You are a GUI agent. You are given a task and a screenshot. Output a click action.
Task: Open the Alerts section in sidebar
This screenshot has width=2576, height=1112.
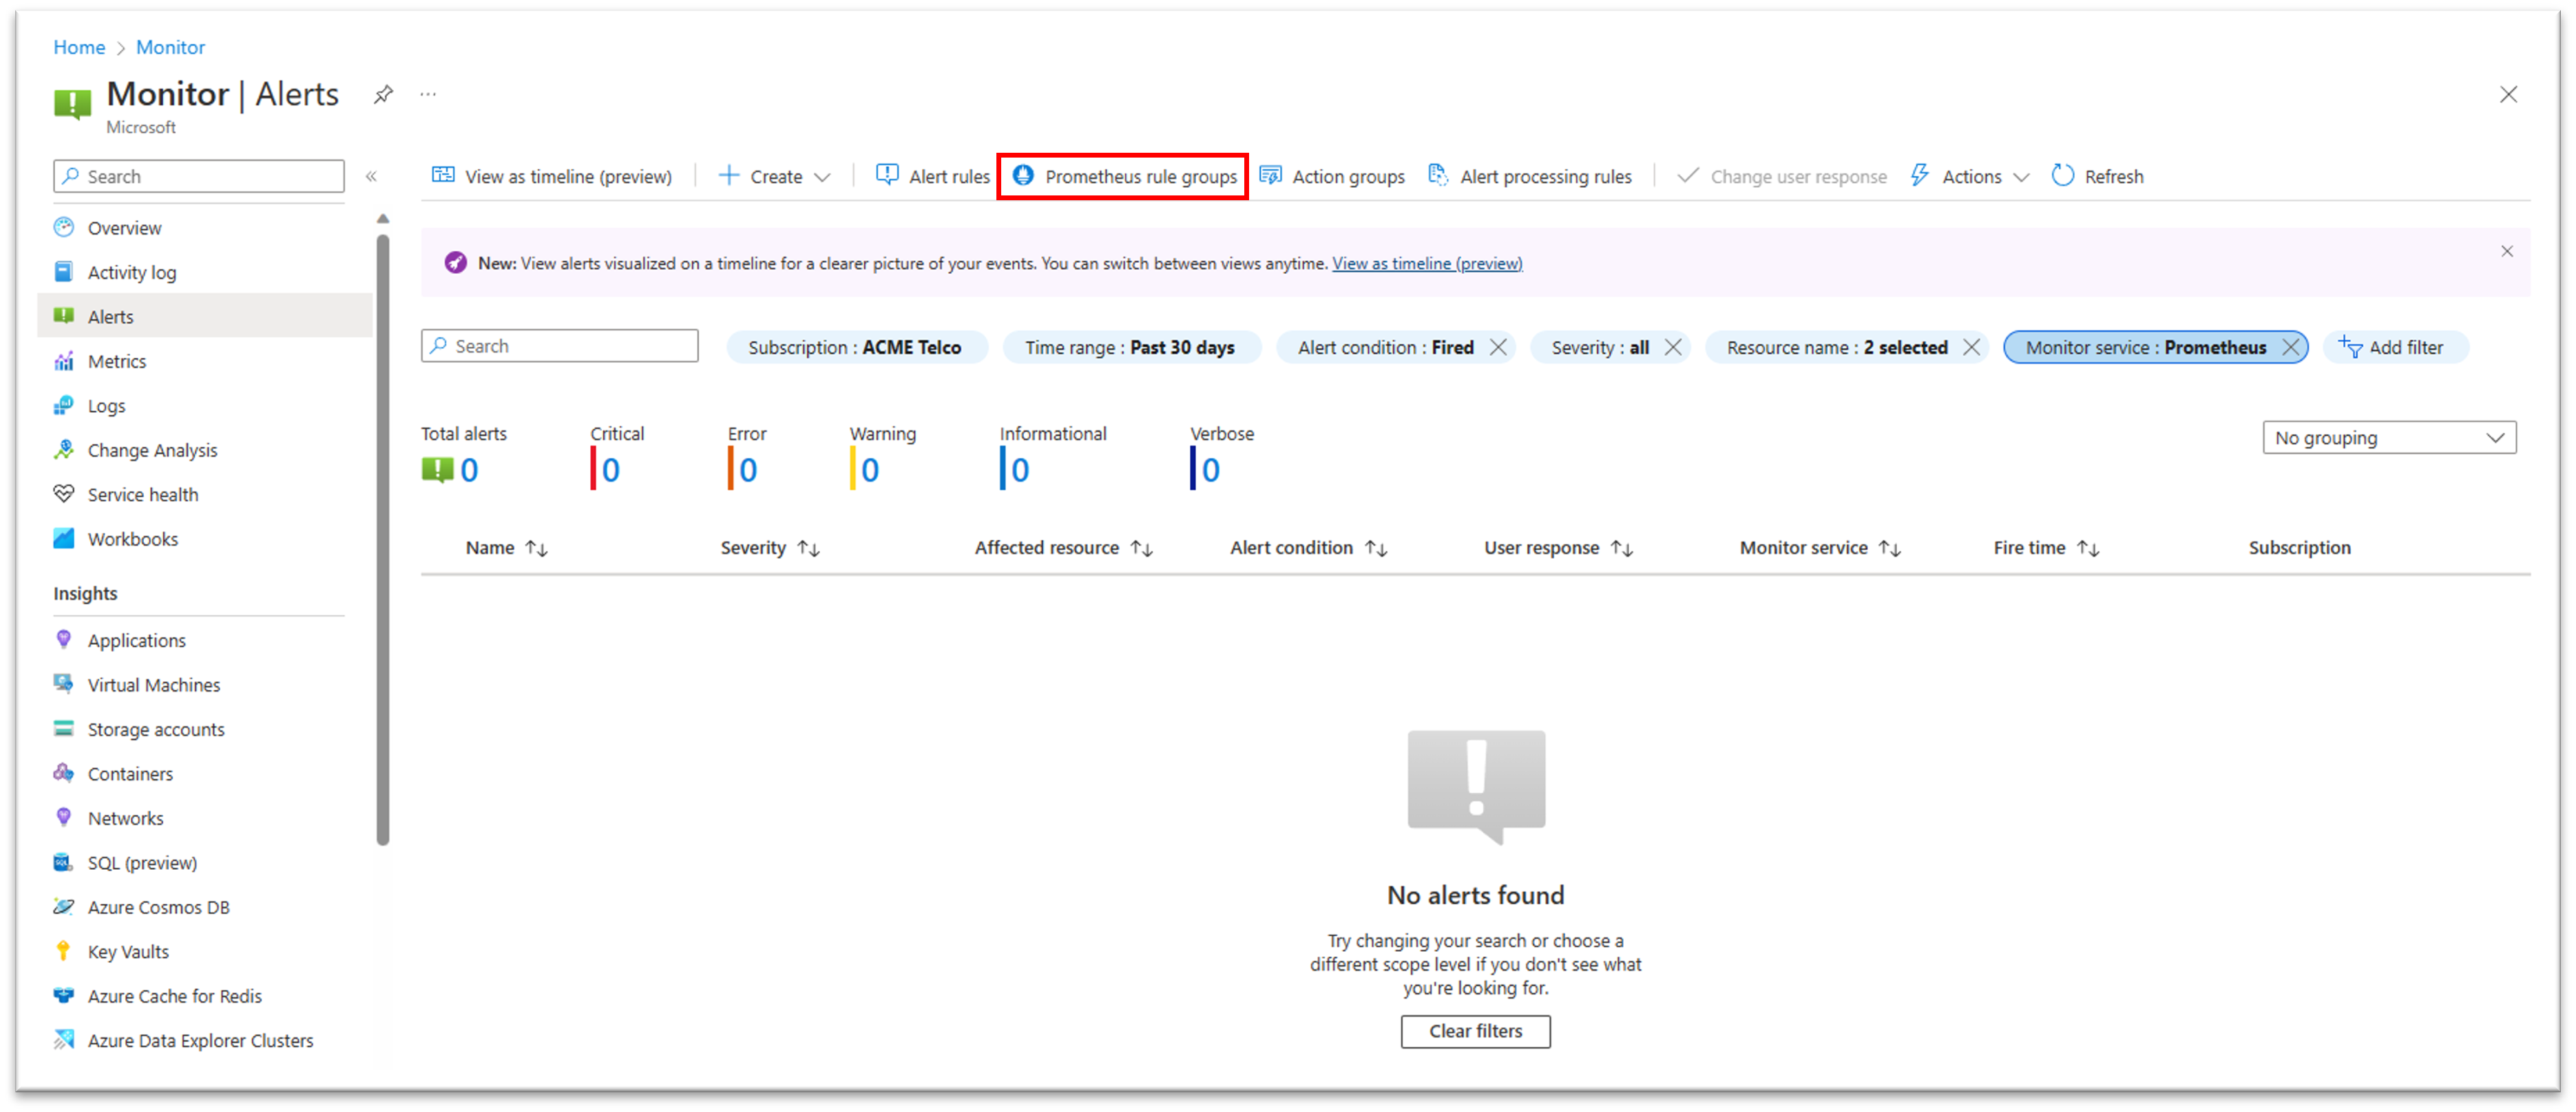click(112, 315)
